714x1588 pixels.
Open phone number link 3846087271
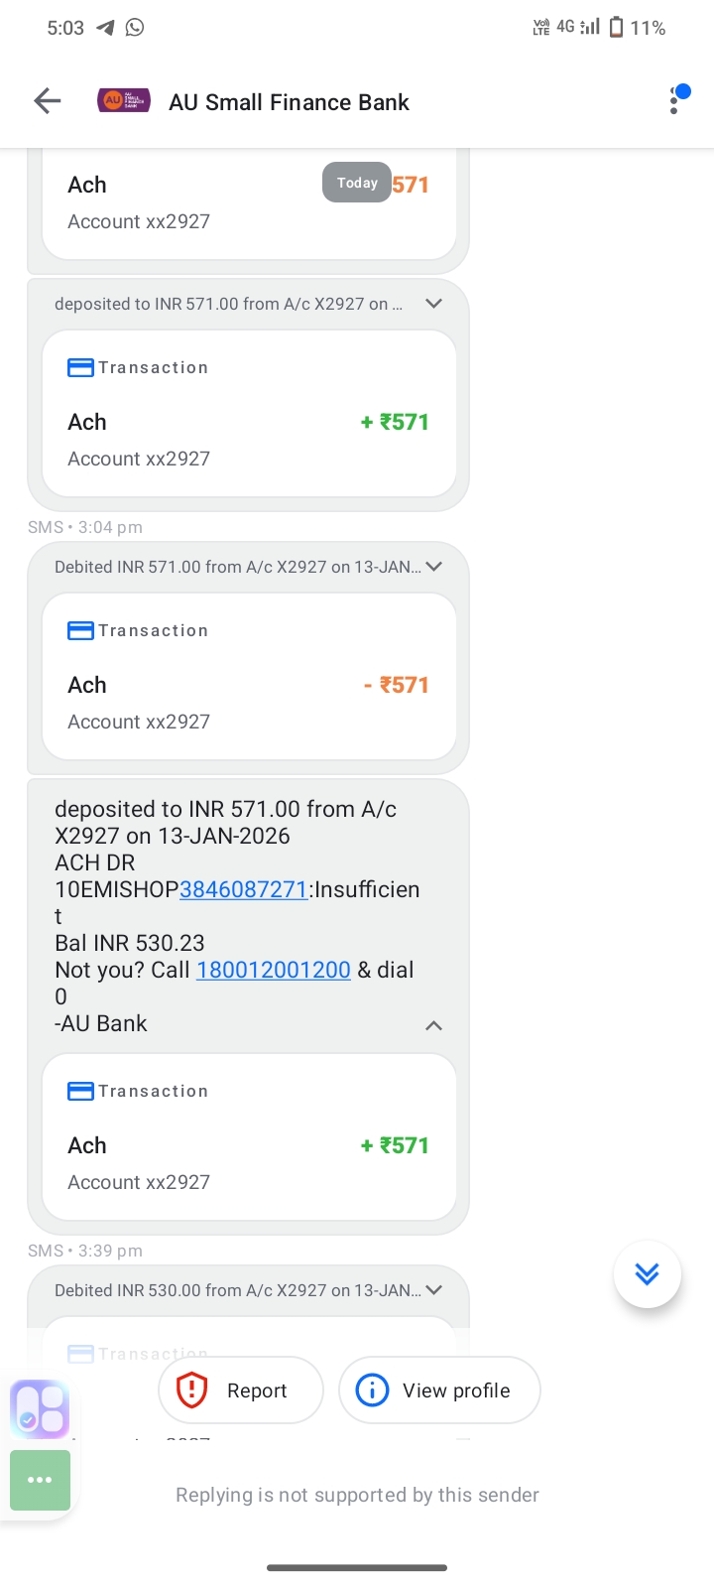tap(243, 889)
